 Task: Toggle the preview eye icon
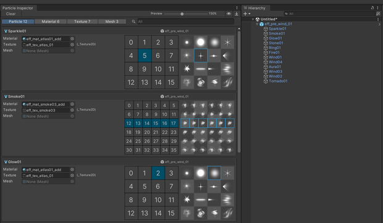(x=229, y=14)
